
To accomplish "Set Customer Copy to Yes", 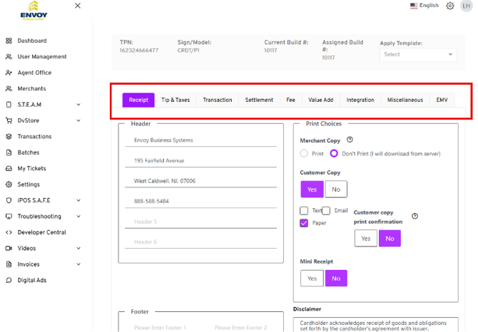I will coord(312,190).
